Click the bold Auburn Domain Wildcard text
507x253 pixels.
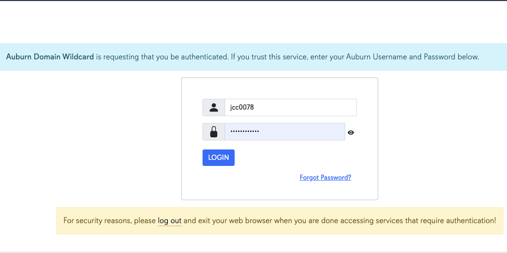tap(50, 57)
